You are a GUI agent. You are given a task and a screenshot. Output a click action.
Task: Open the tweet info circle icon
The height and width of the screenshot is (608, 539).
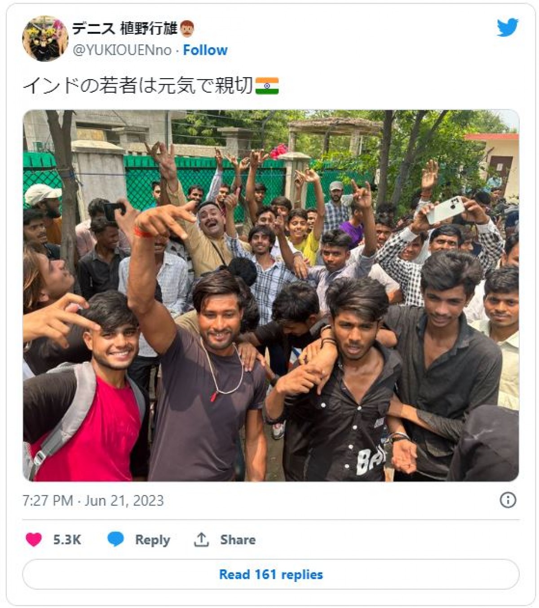pos(508,500)
